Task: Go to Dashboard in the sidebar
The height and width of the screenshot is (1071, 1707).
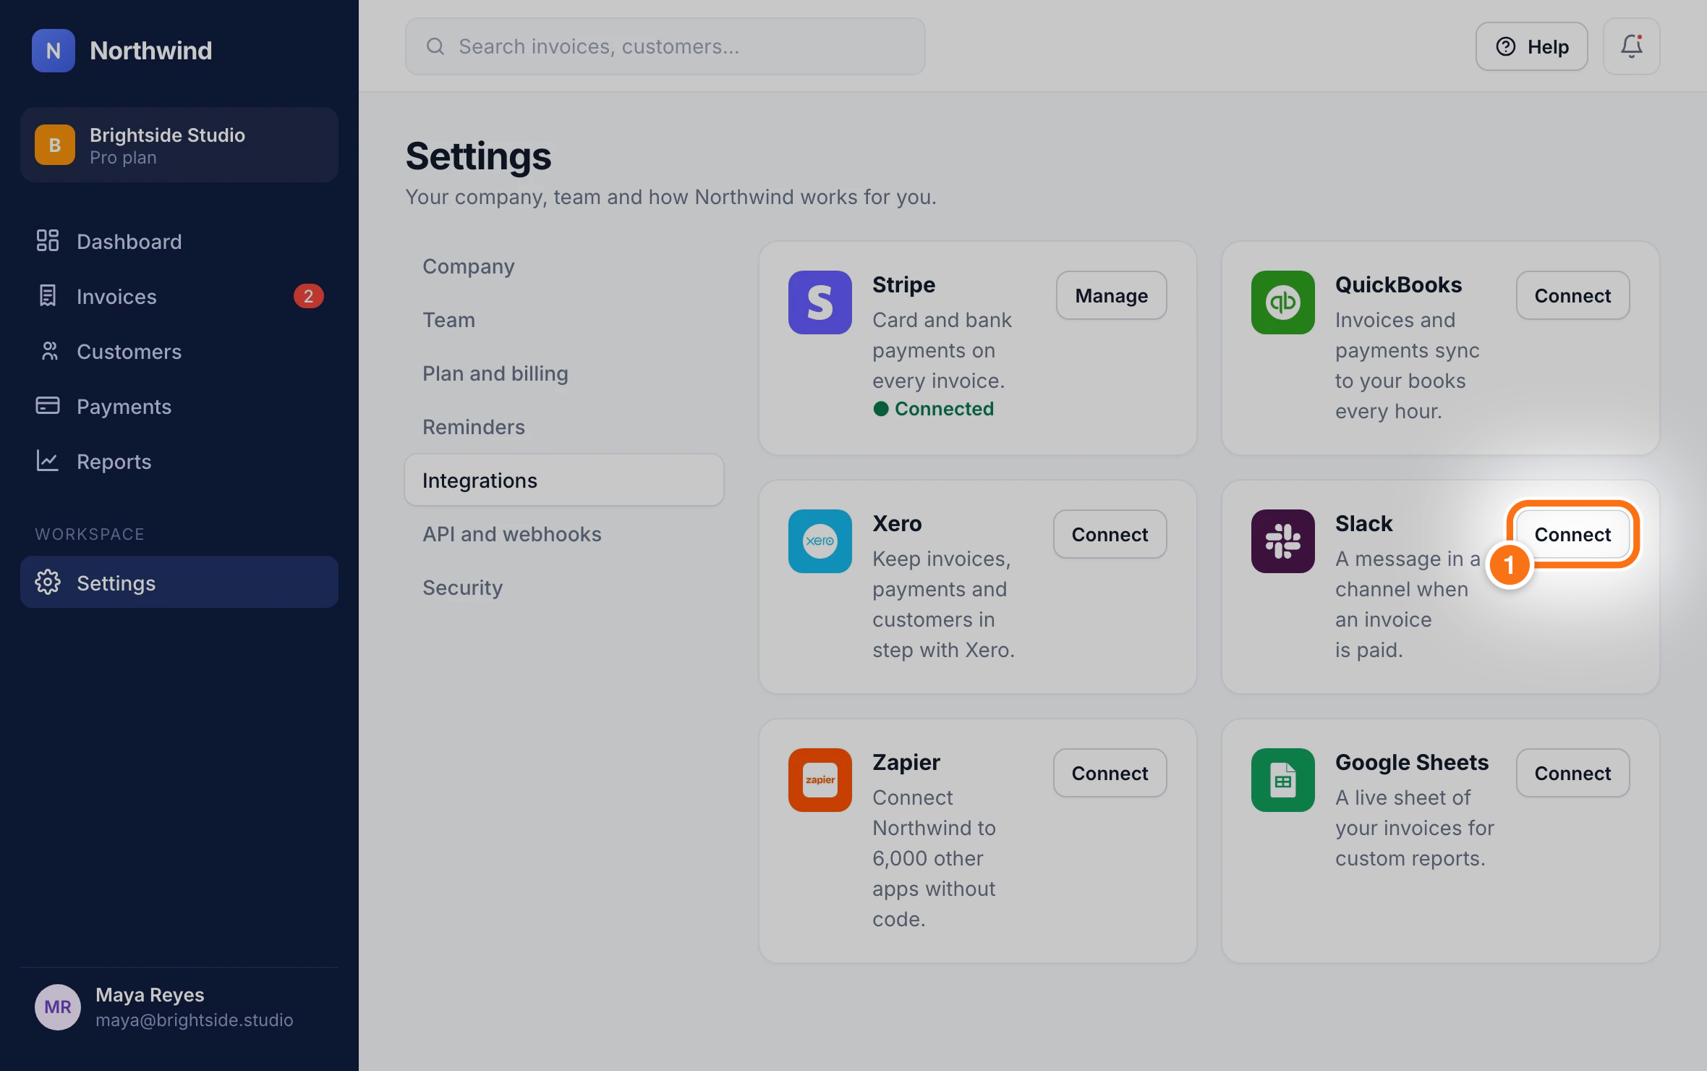Action: [x=179, y=241]
